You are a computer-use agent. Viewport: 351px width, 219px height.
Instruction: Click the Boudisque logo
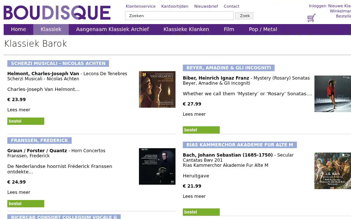(57, 13)
